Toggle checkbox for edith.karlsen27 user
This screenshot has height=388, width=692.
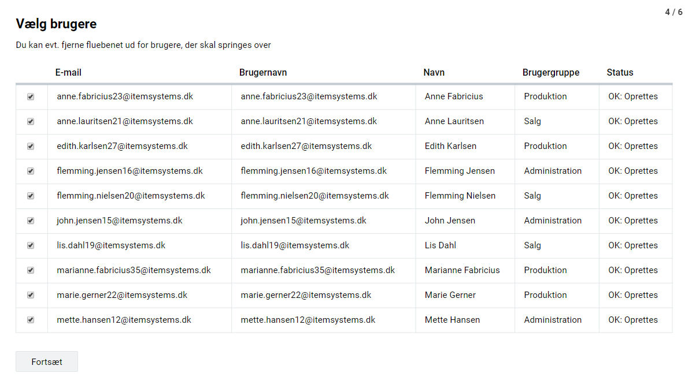tap(31, 147)
